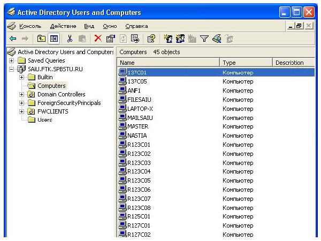
Task: Click computer icon beside R123C02
Action: pos(123,153)
